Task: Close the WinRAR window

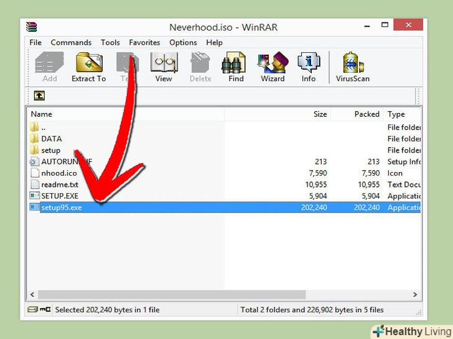Action: click(x=408, y=25)
